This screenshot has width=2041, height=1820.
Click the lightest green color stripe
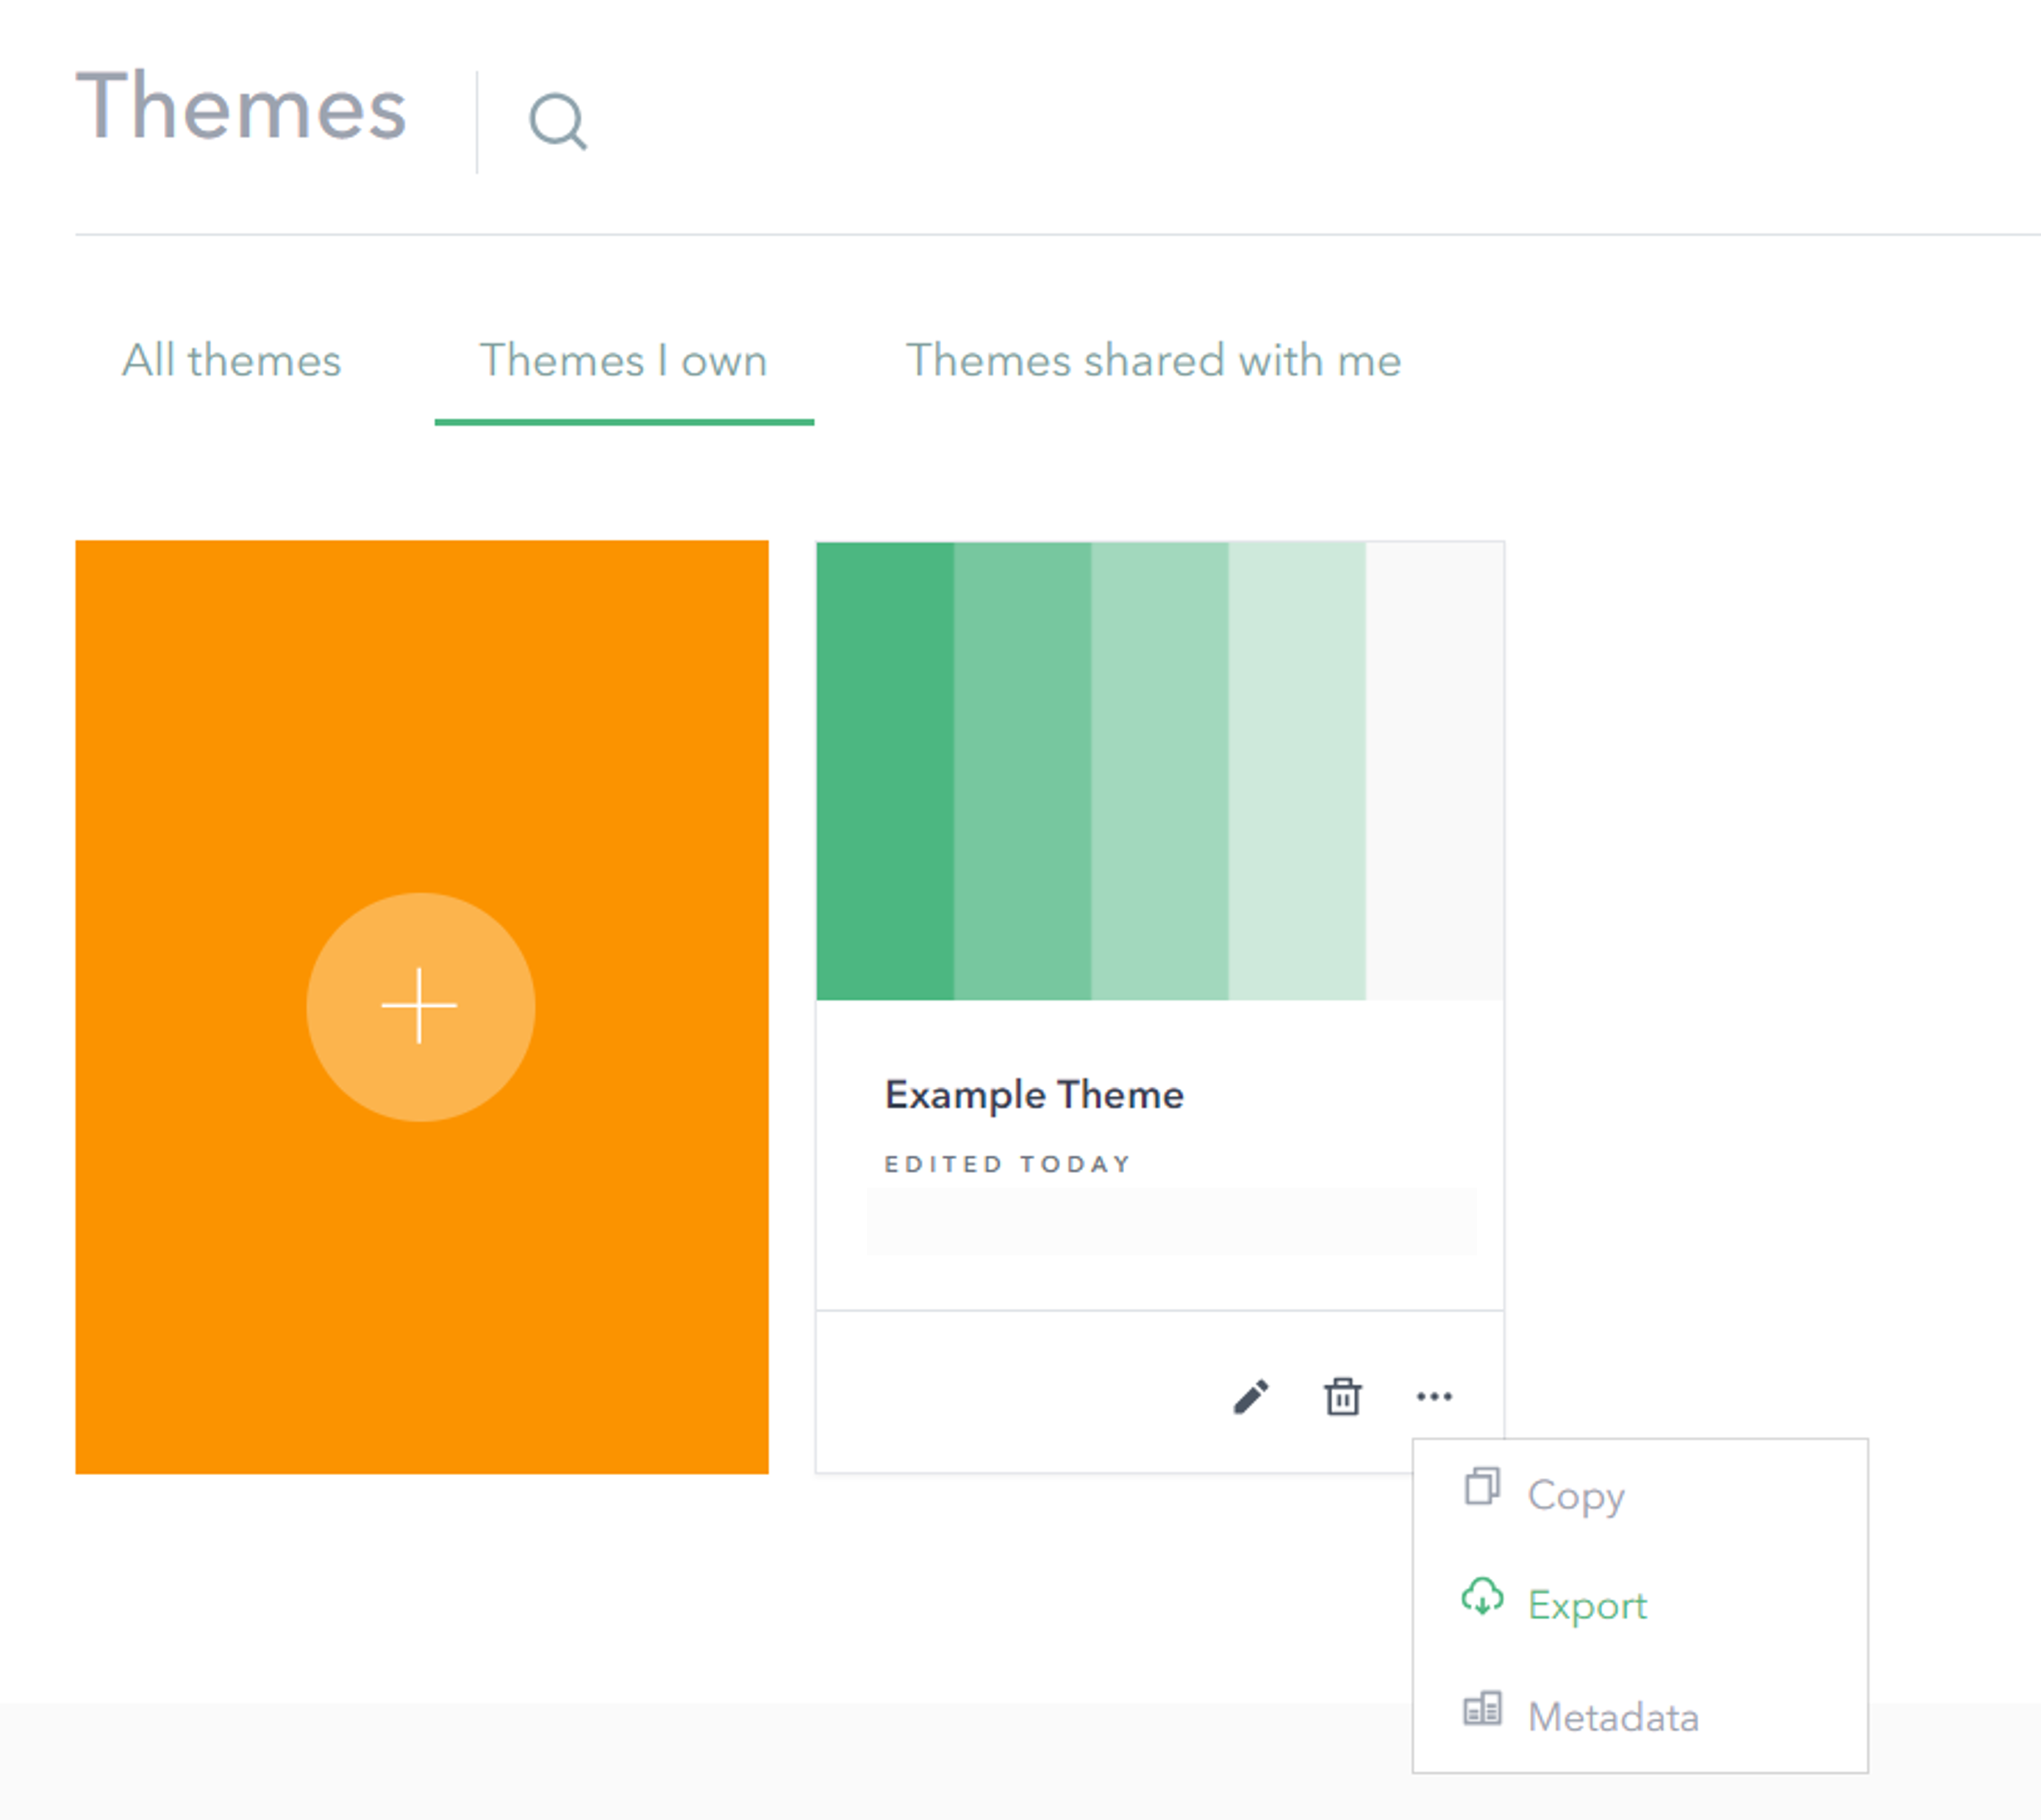(1296, 770)
